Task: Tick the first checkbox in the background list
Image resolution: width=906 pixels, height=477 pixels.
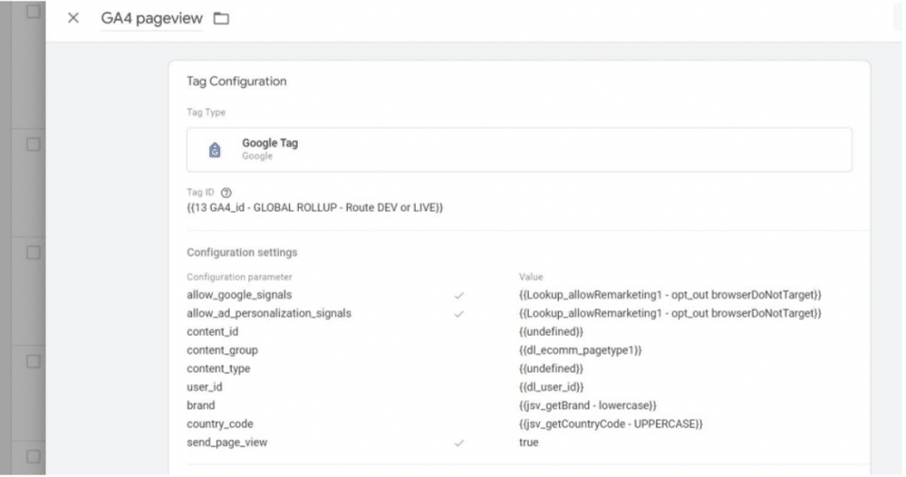Action: click(x=34, y=11)
